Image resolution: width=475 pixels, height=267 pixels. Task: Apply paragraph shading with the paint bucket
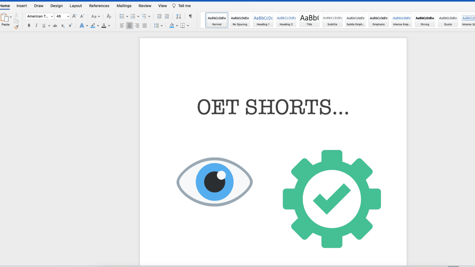(172, 26)
